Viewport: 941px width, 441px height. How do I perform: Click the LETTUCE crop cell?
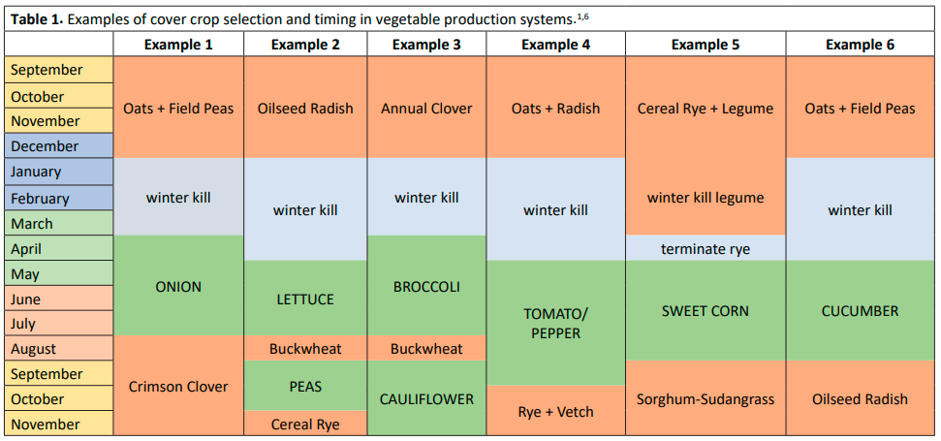click(305, 299)
